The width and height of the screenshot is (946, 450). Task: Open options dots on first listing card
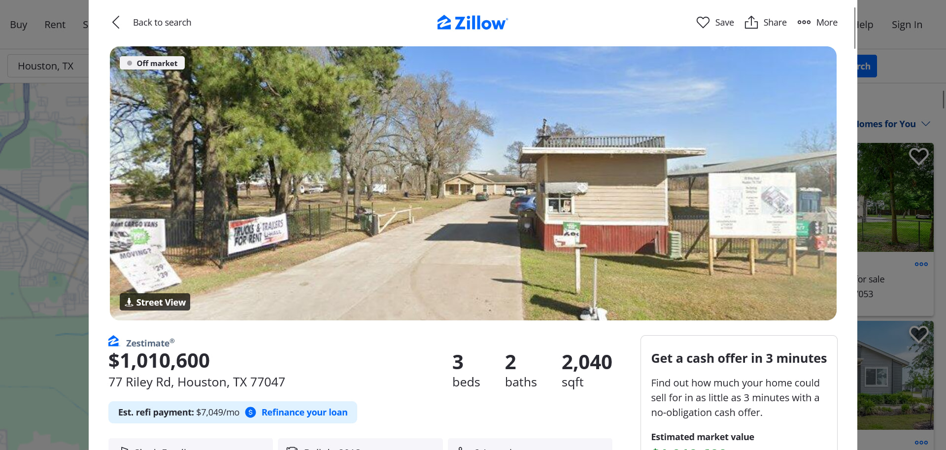coord(921,265)
